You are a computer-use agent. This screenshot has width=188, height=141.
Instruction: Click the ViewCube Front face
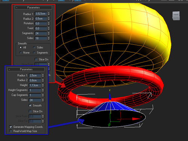tap(176, 15)
